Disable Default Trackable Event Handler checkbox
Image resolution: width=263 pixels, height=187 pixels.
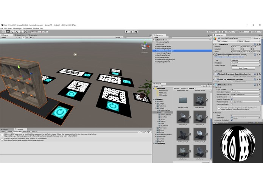pos(218,74)
